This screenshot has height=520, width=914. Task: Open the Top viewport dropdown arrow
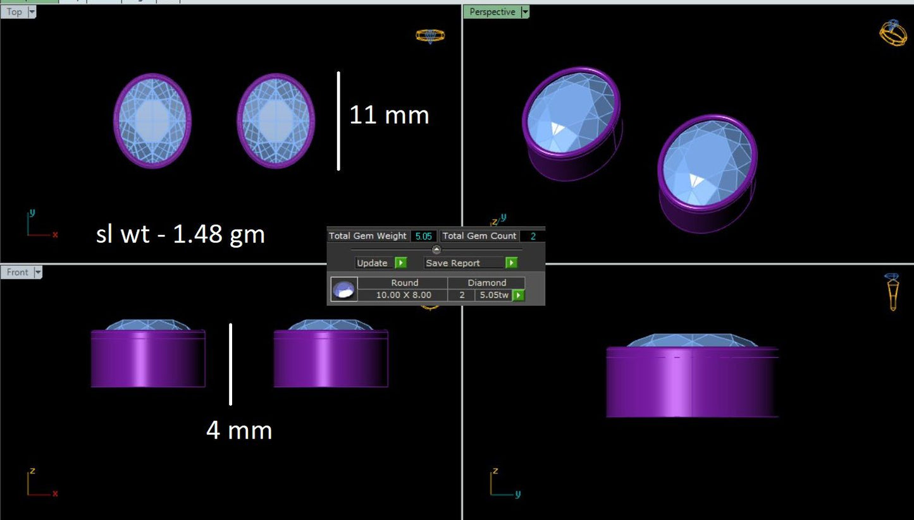pos(32,12)
